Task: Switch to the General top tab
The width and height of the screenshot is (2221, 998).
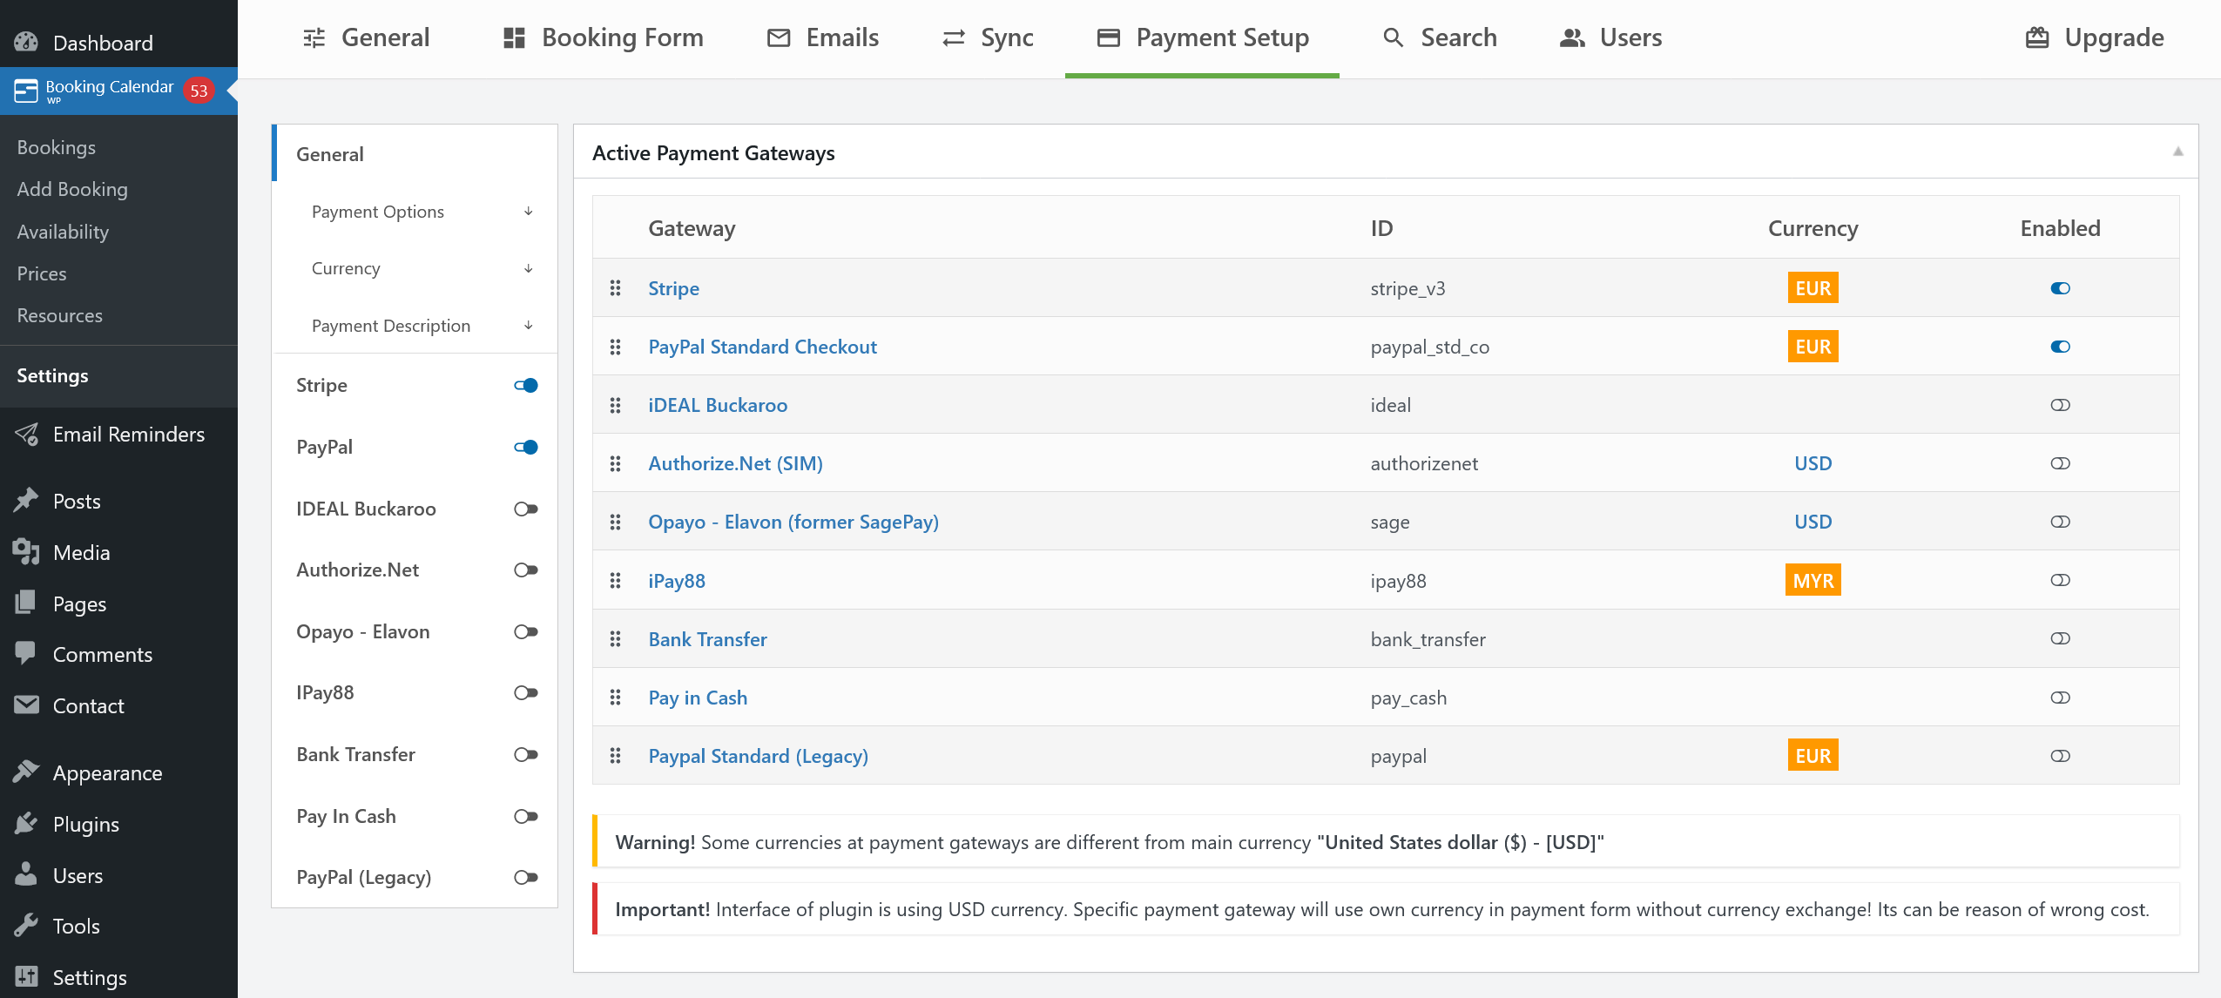Action: (366, 37)
